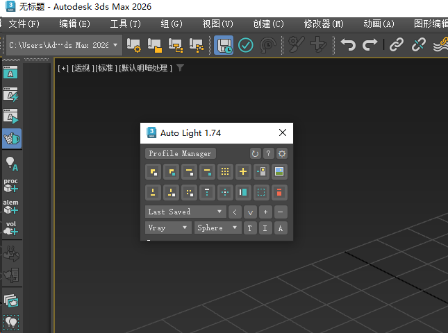Open the 视图(V) menu
Screen dimensions: 448x333
[217, 24]
